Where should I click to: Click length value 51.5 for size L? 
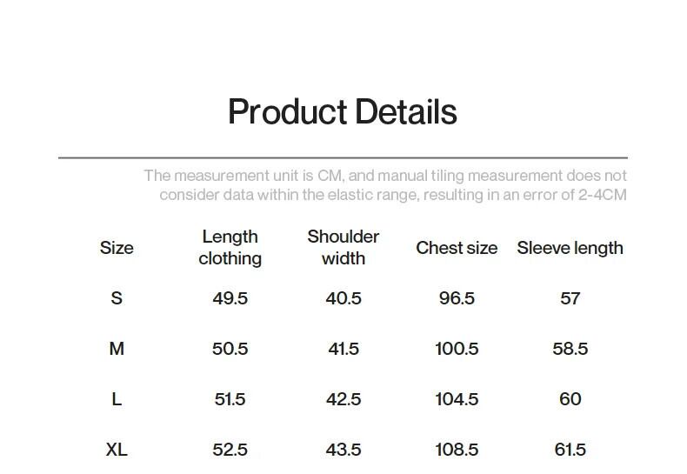pos(230,399)
